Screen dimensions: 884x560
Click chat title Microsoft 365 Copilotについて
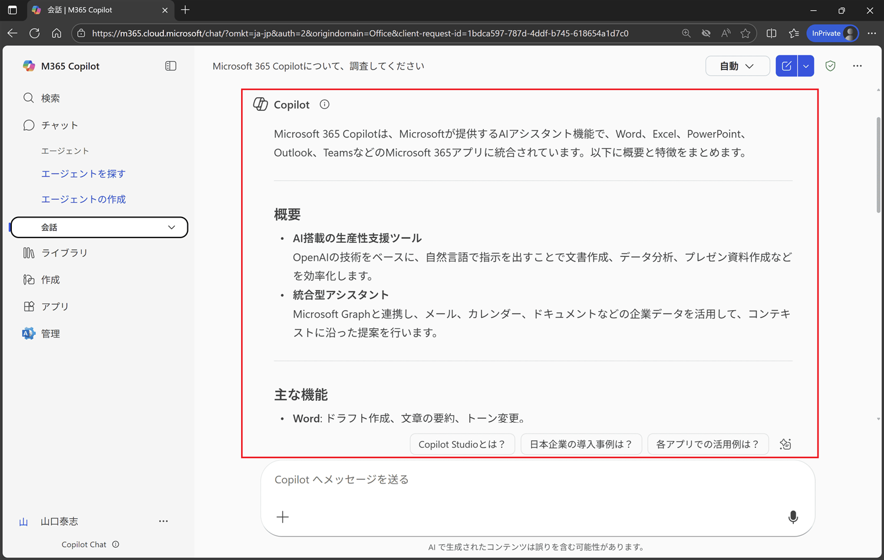(x=318, y=66)
